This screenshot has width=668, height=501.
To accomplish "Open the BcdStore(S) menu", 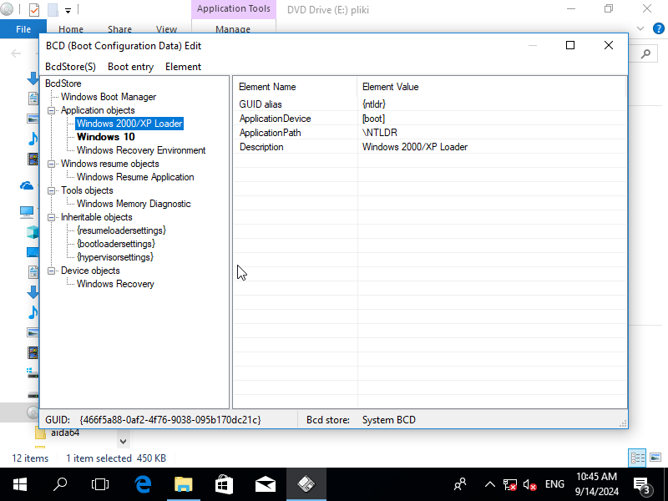I will (70, 67).
